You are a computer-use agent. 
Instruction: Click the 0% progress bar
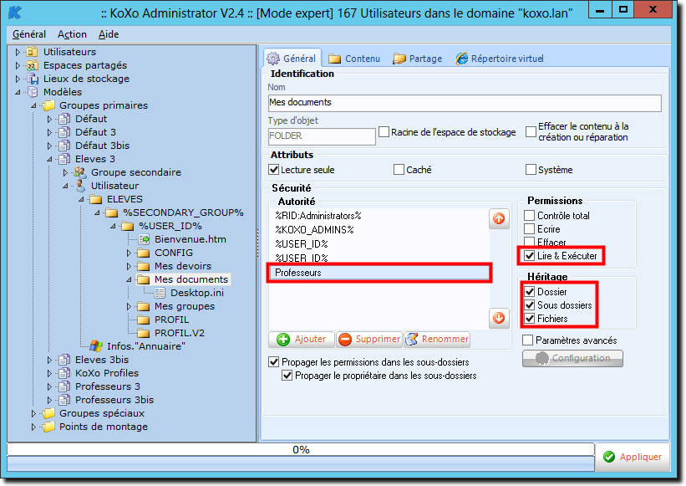(x=301, y=450)
